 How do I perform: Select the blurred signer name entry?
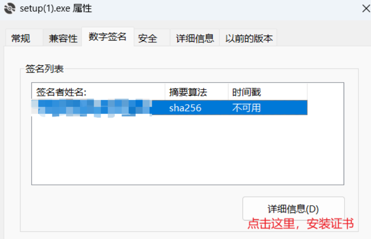[92, 108]
